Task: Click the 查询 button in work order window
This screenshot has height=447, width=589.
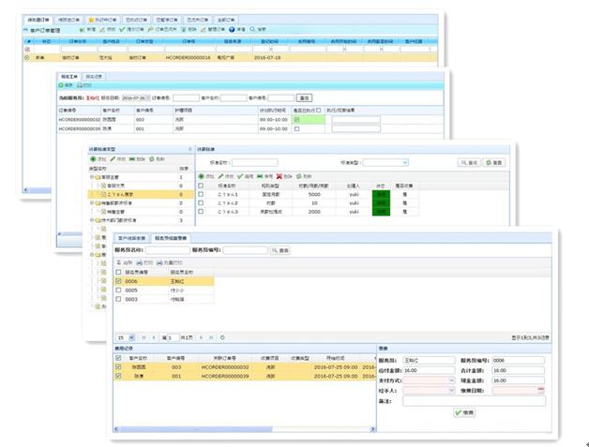Action: (304, 97)
